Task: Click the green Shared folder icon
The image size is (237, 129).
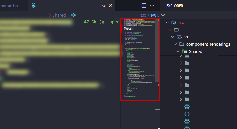Action: click(184, 52)
